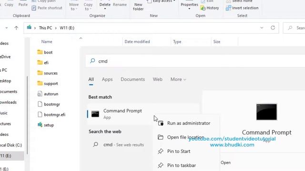Click the This PC icon in address bar
This screenshot has width=305, height=171.
click(x=29, y=28)
